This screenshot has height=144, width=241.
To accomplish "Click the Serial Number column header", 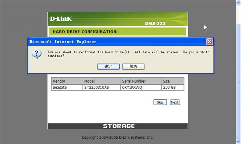I will [141, 81].
